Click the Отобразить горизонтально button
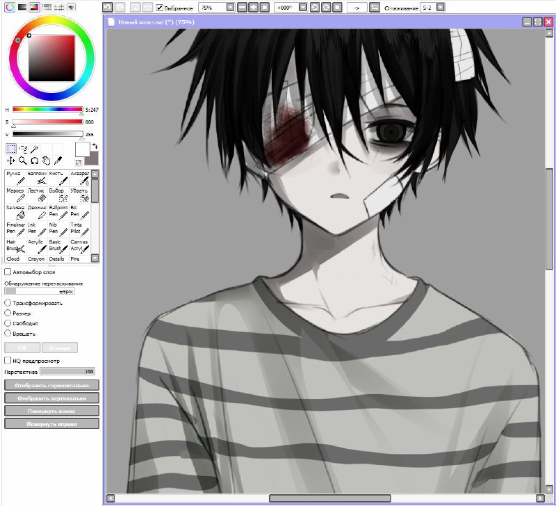The image size is (556, 506). tap(51, 385)
